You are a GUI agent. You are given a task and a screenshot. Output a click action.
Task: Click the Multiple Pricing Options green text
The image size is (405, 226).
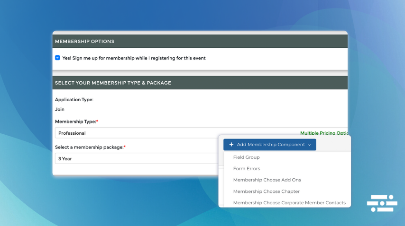pos(324,133)
